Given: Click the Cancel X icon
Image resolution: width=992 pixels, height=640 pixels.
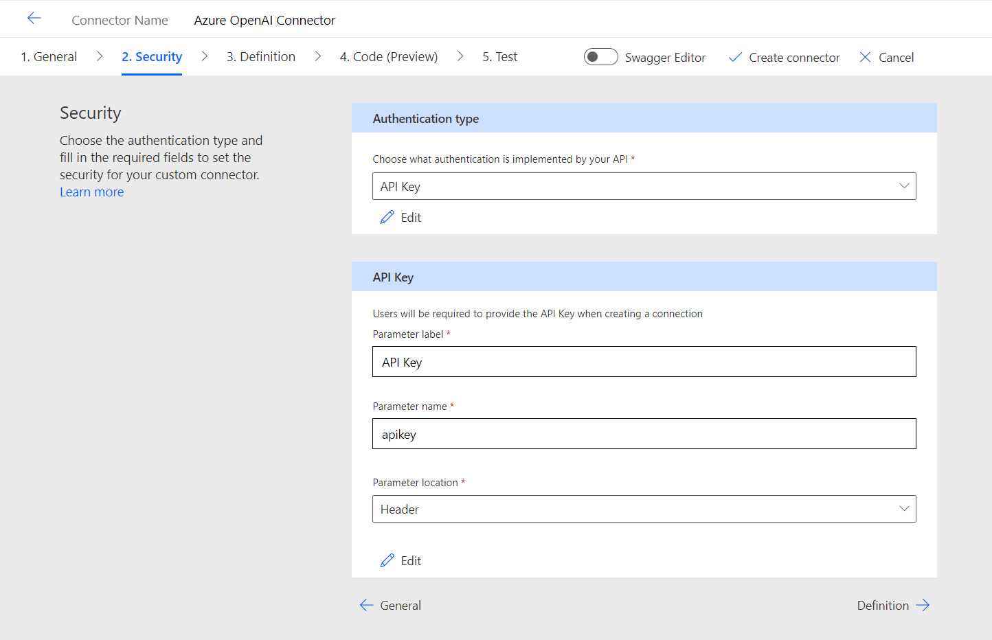Looking at the screenshot, I should point(865,58).
